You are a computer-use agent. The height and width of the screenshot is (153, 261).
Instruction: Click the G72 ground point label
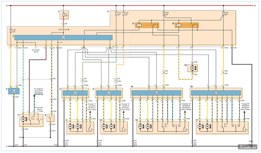(x=16, y=145)
